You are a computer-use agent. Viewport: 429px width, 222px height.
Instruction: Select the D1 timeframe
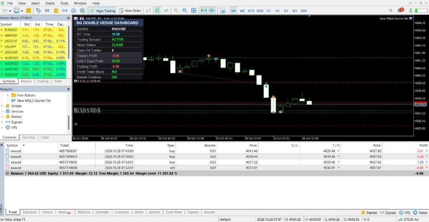click(286, 11)
